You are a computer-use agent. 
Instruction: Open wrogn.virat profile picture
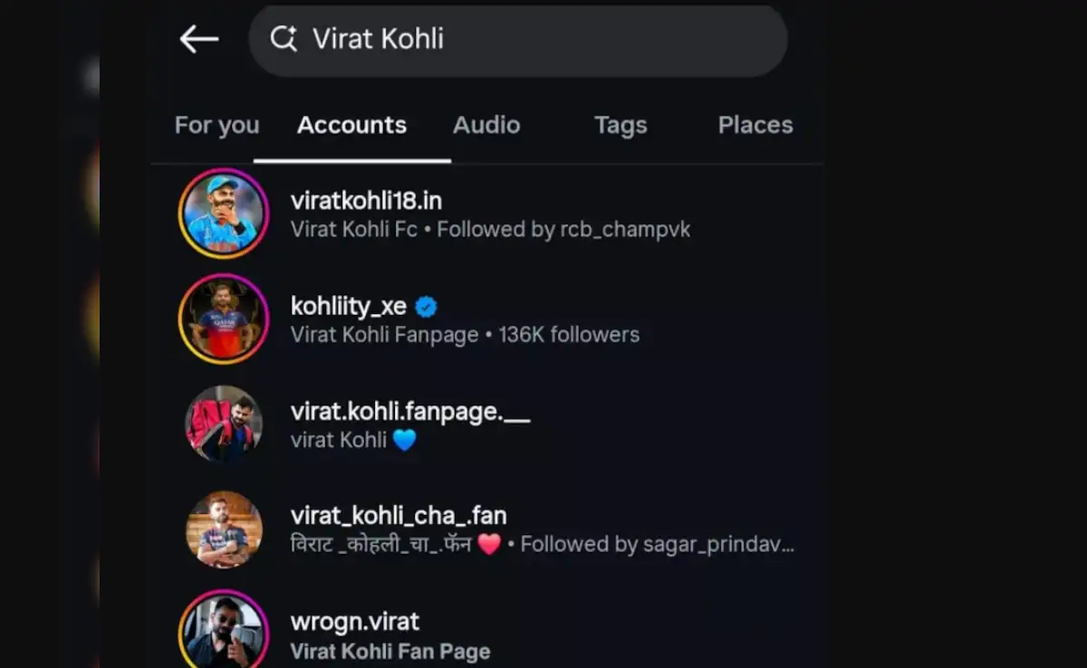223,629
